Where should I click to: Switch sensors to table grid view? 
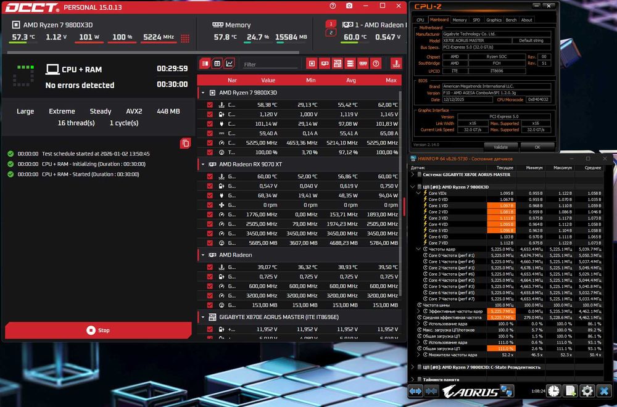click(217, 64)
